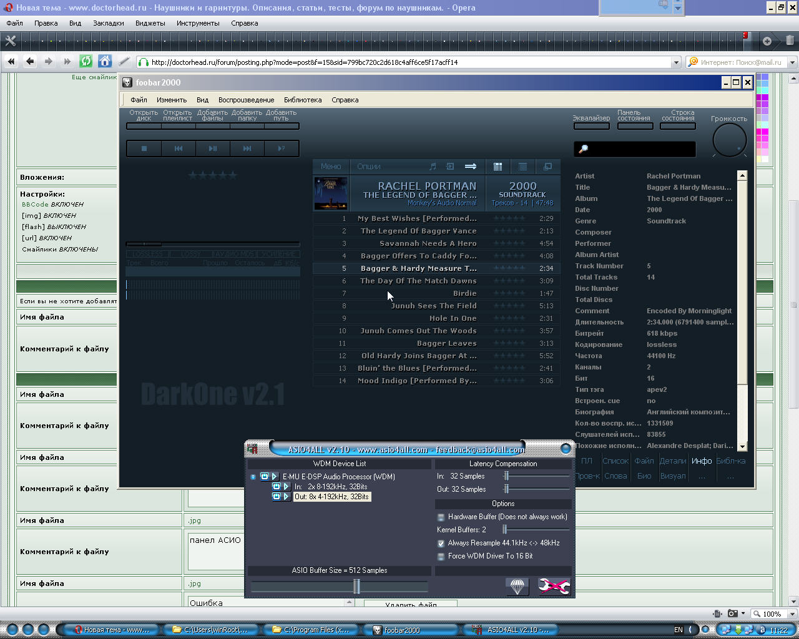799x639 pixels.
Task: Switch to the Детали tab in foobar2000
Action: 673,461
